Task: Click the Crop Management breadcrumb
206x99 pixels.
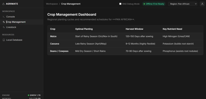Action: coord(71,4)
